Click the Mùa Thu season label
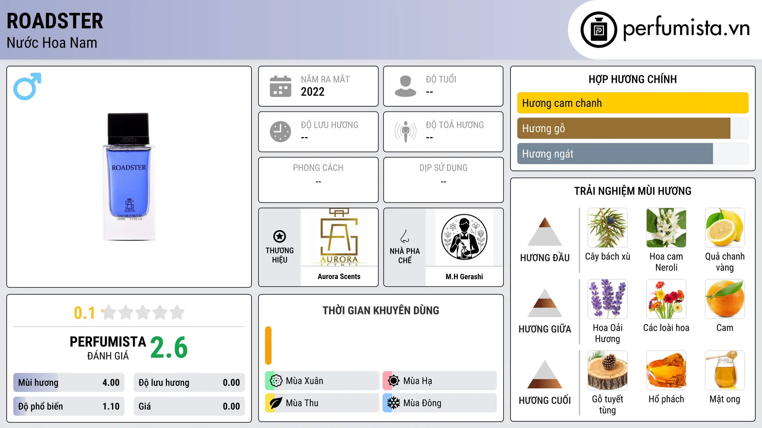The height and width of the screenshot is (428, 762). (302, 403)
